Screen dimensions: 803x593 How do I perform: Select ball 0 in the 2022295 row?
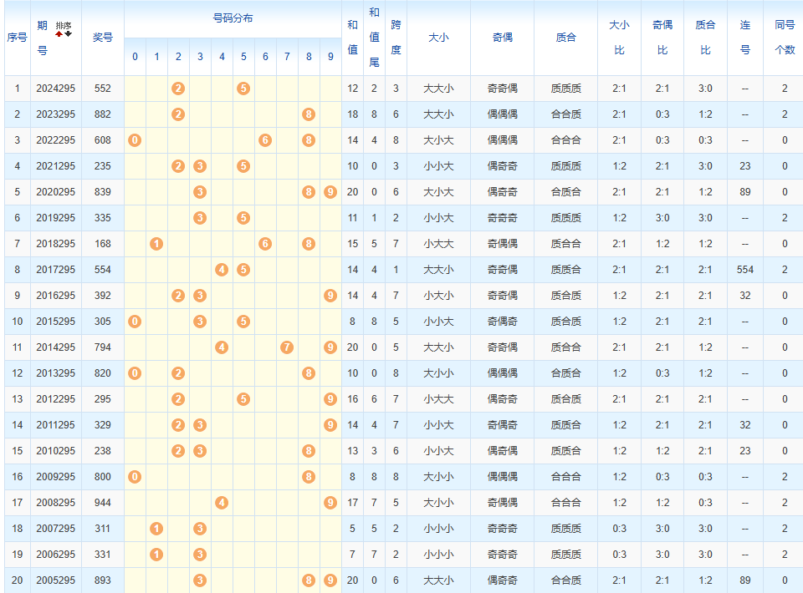click(x=135, y=140)
